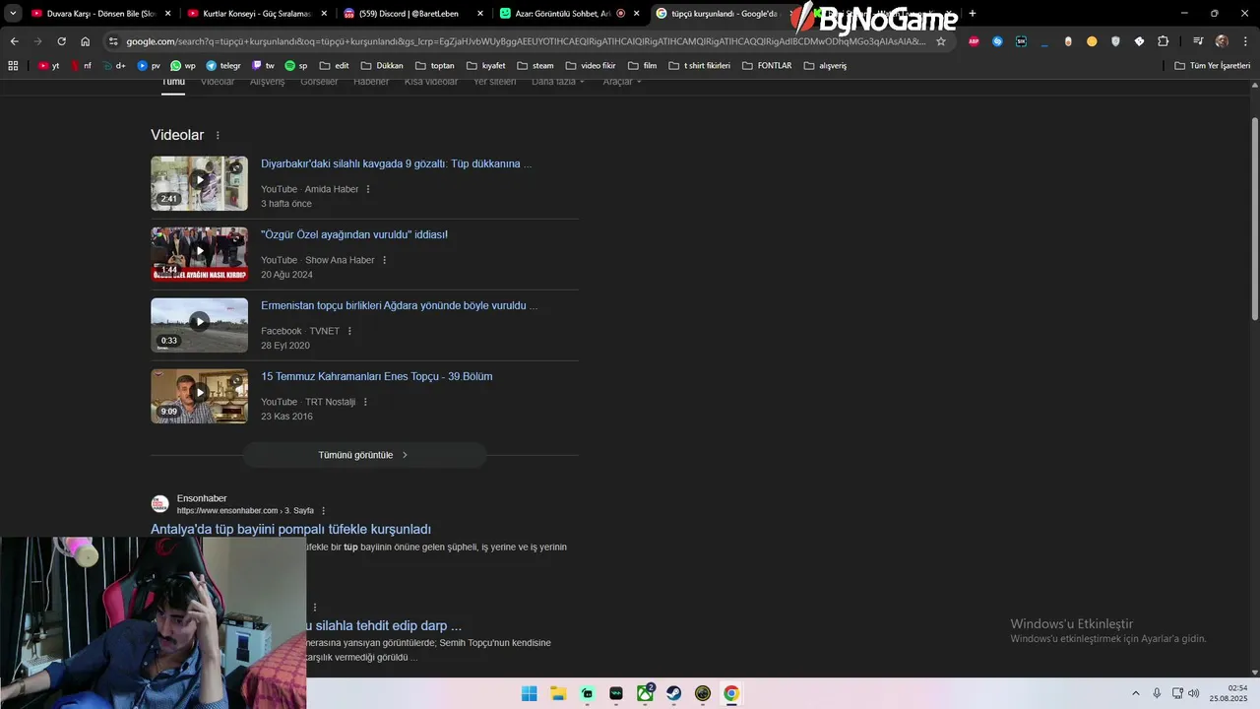Expand the toptan bookmarks folder

click(434, 66)
